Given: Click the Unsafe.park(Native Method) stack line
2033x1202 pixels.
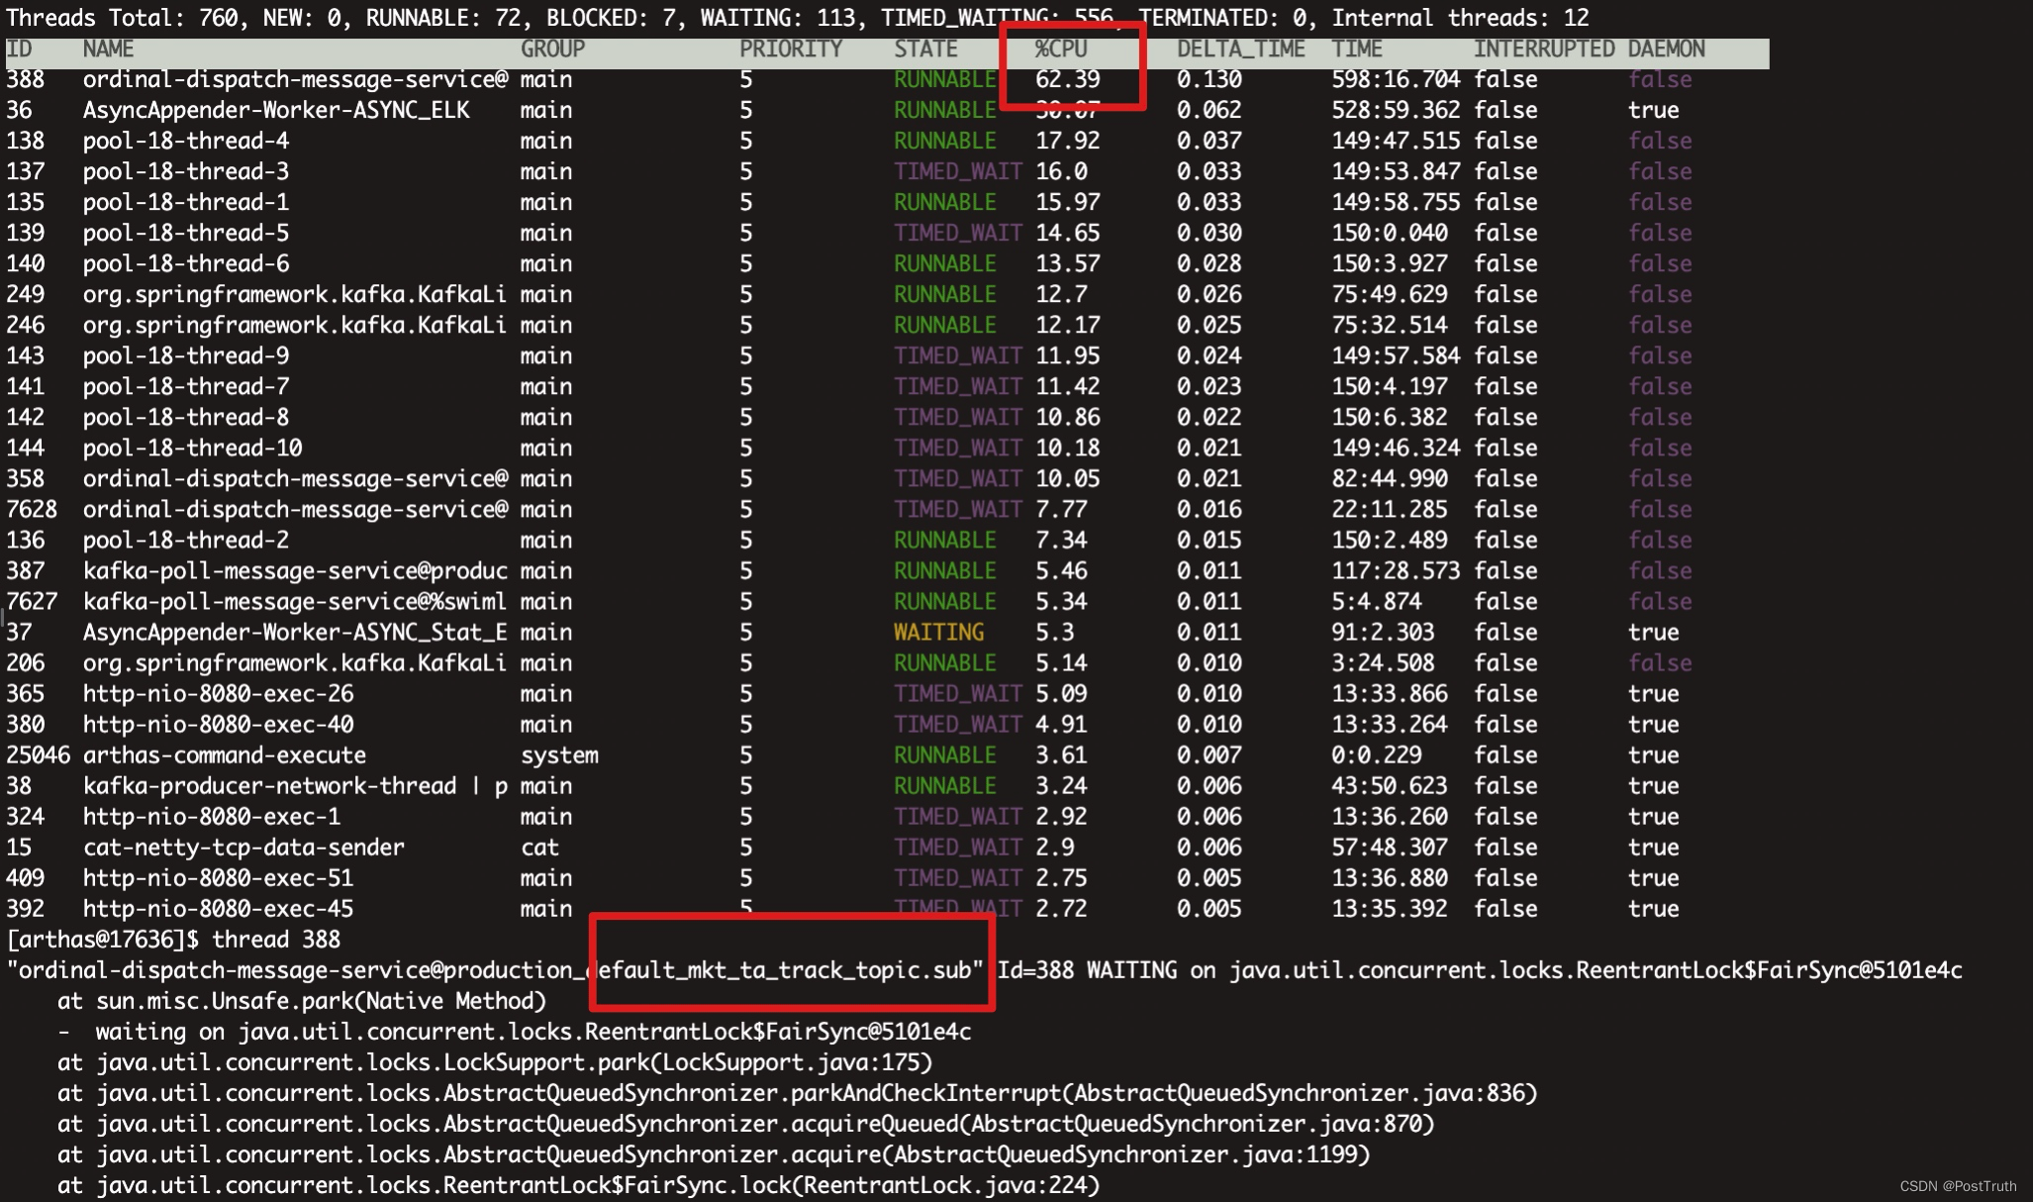Looking at the screenshot, I should [302, 1001].
